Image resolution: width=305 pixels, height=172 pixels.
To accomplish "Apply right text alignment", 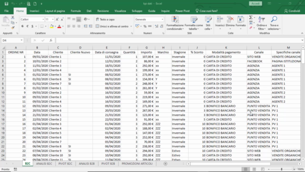I will pos(79,26).
